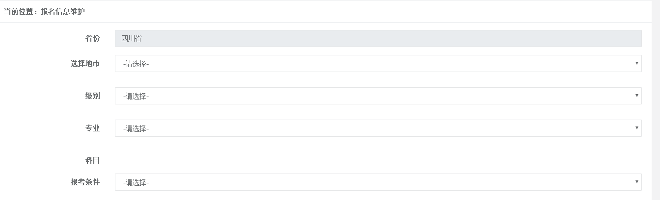The image size is (660, 200).
Task: Click the arrow icon on 级别 select
Action: pos(636,96)
